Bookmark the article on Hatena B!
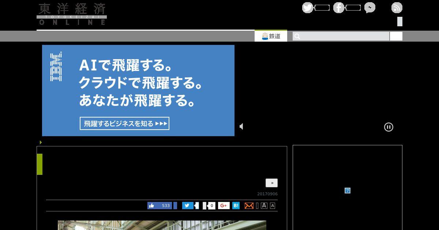 [236, 206]
